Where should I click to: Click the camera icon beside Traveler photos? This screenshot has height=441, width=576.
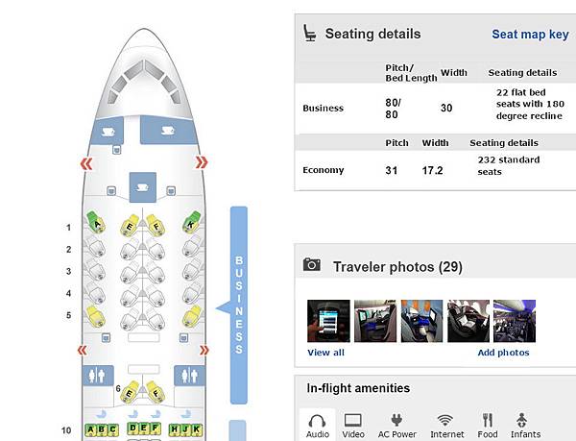tap(311, 265)
